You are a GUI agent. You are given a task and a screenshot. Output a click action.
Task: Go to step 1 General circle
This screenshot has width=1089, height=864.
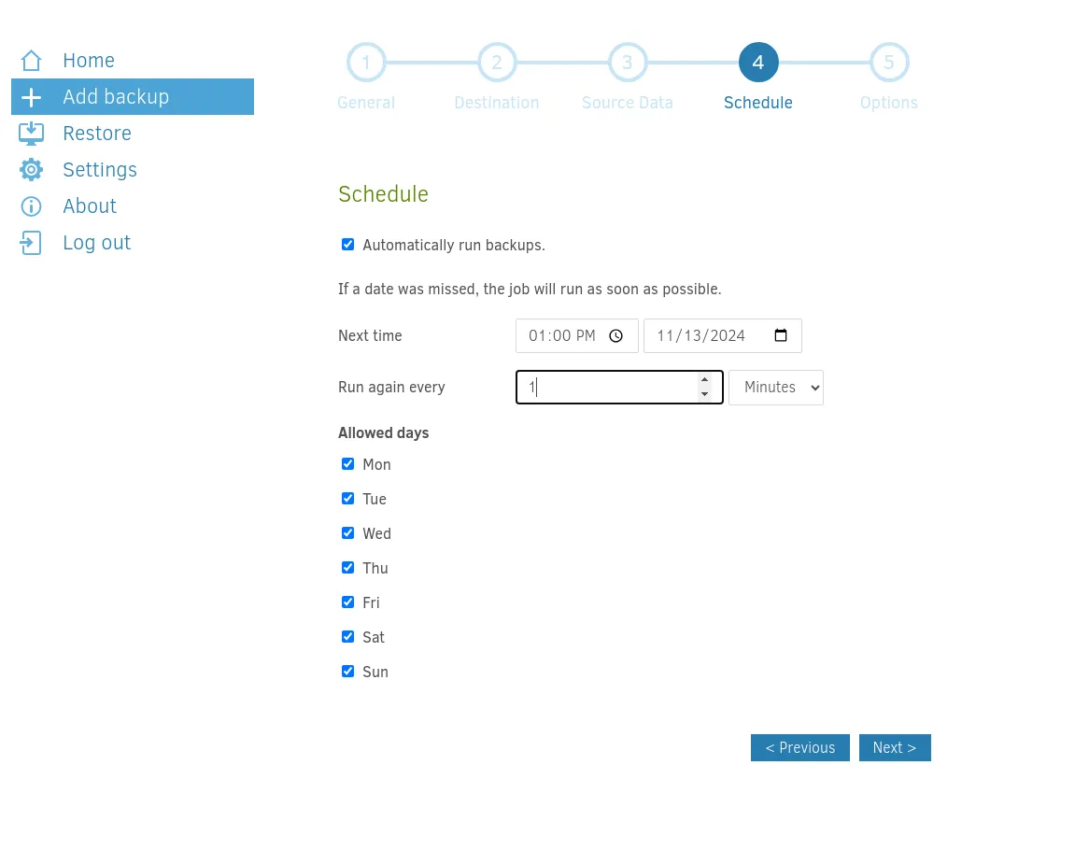pos(366,63)
